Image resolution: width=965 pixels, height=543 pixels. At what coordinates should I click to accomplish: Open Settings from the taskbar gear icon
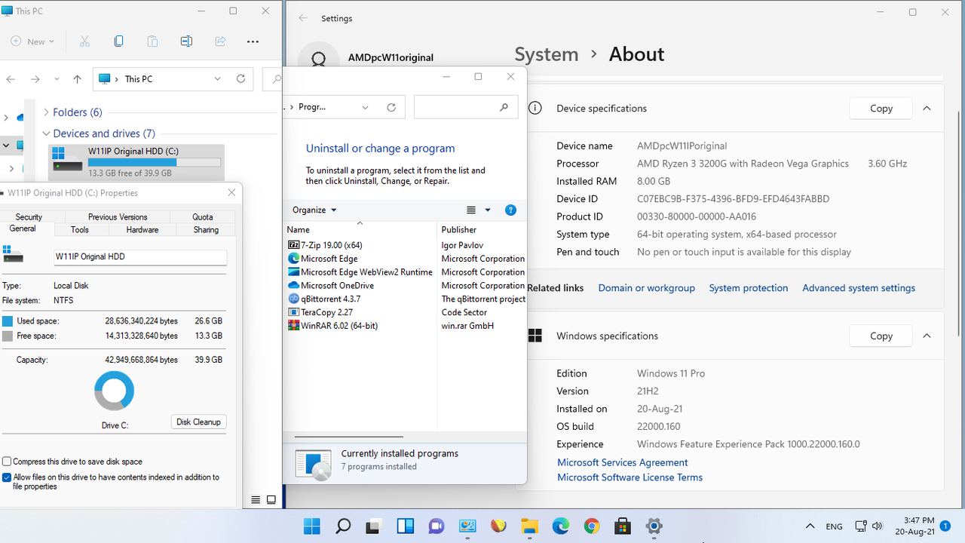[653, 526]
